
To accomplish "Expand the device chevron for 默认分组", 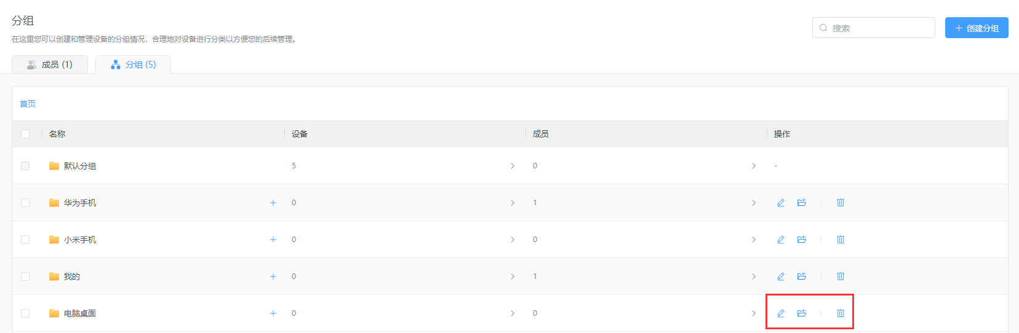I will 513,166.
